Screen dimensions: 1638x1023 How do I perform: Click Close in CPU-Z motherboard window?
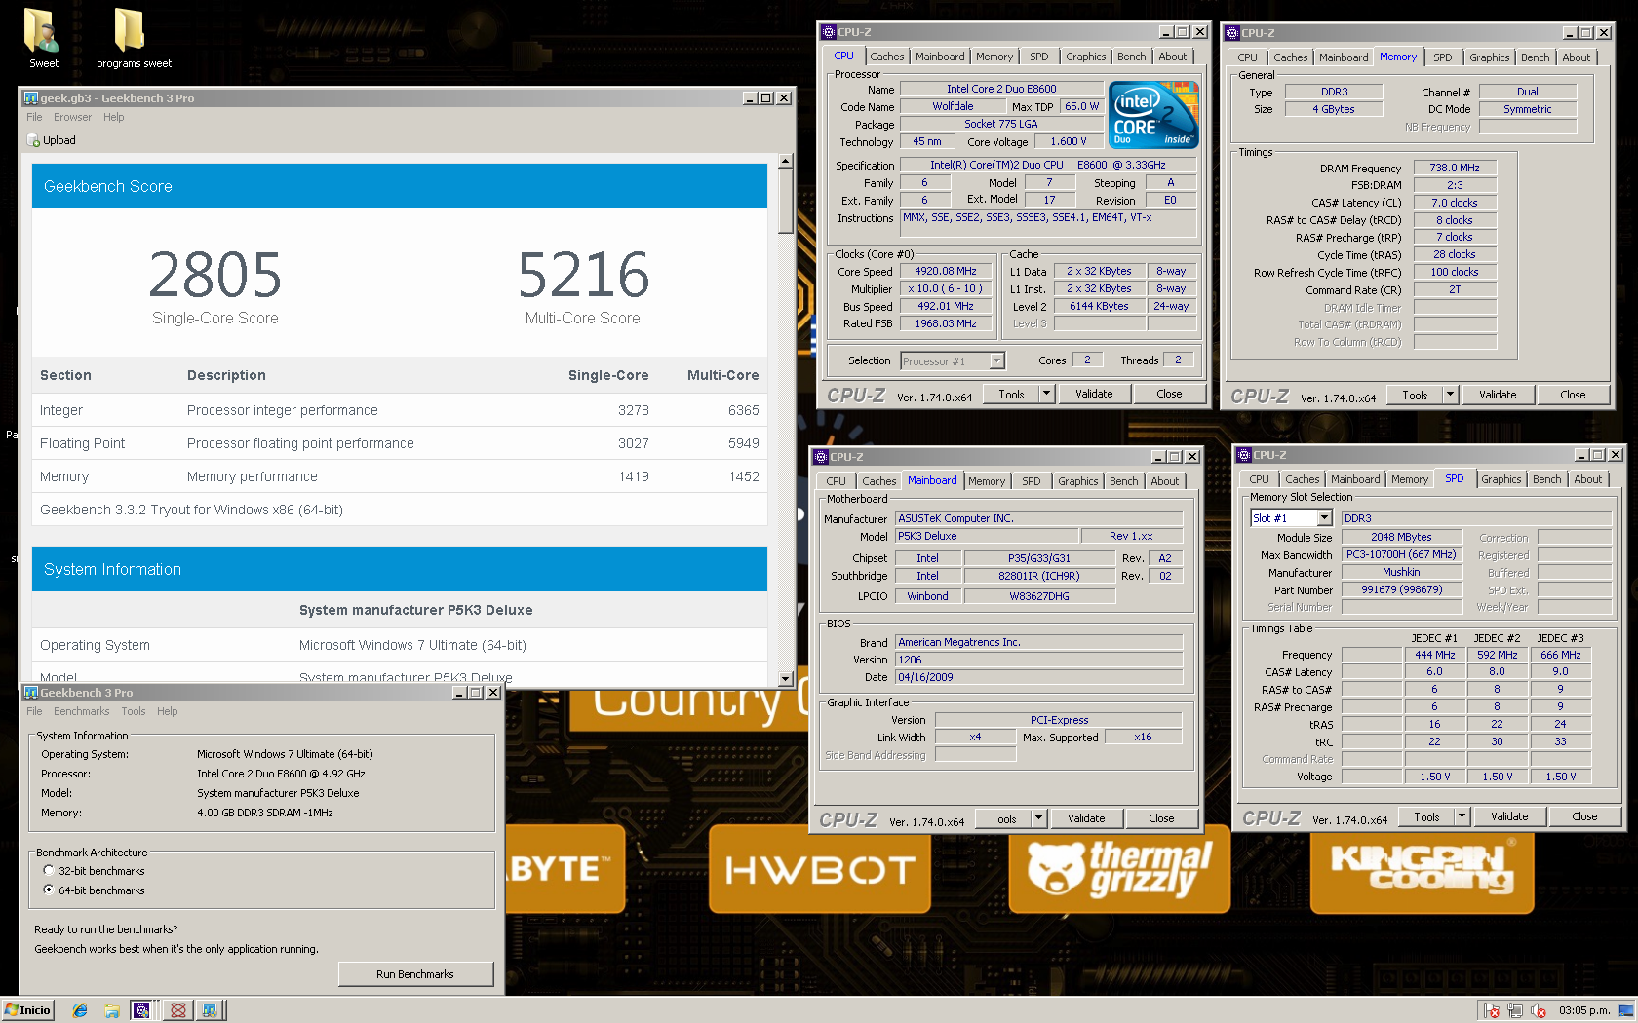tap(1161, 818)
